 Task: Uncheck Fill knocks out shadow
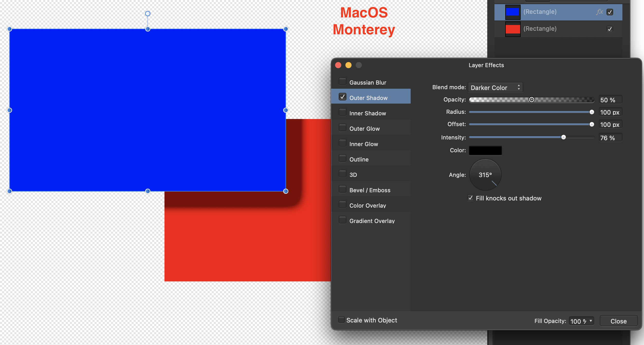(471, 198)
